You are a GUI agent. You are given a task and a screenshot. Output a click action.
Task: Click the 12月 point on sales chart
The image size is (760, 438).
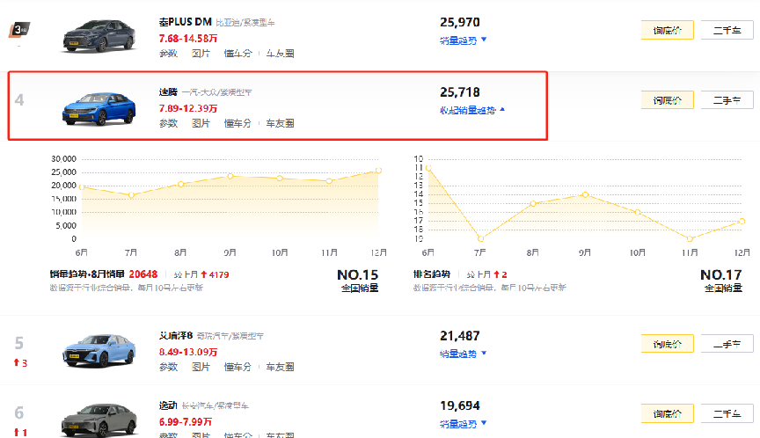click(x=378, y=171)
